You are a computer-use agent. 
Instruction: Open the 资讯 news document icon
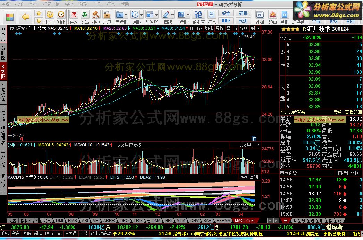[x=211, y=15]
